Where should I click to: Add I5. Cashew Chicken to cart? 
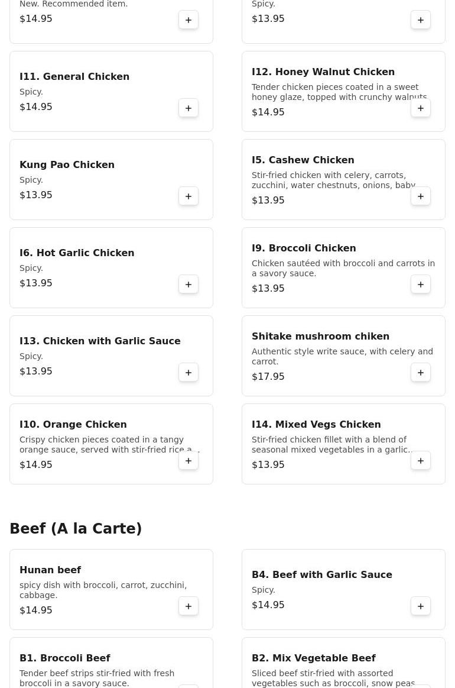(x=421, y=196)
